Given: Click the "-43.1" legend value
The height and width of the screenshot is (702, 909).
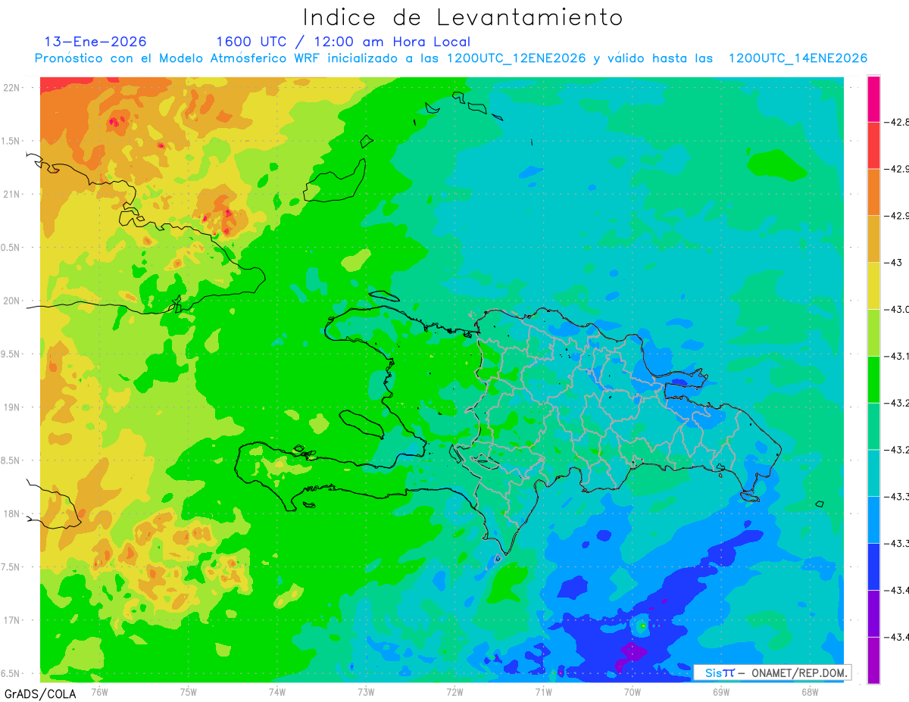Looking at the screenshot, I should 896,356.
